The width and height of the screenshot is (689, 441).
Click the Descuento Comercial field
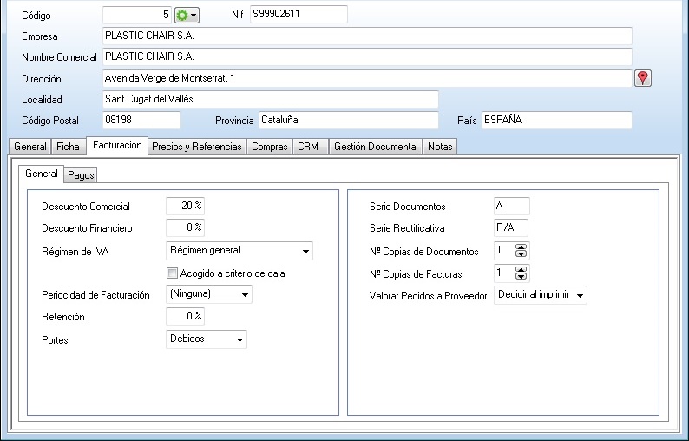[185, 206]
